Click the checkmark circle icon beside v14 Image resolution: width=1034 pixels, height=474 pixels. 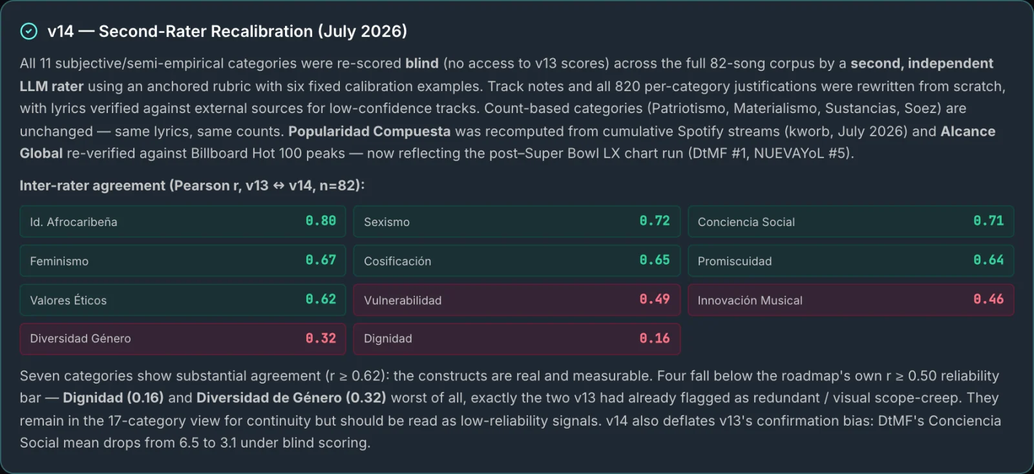tap(29, 31)
